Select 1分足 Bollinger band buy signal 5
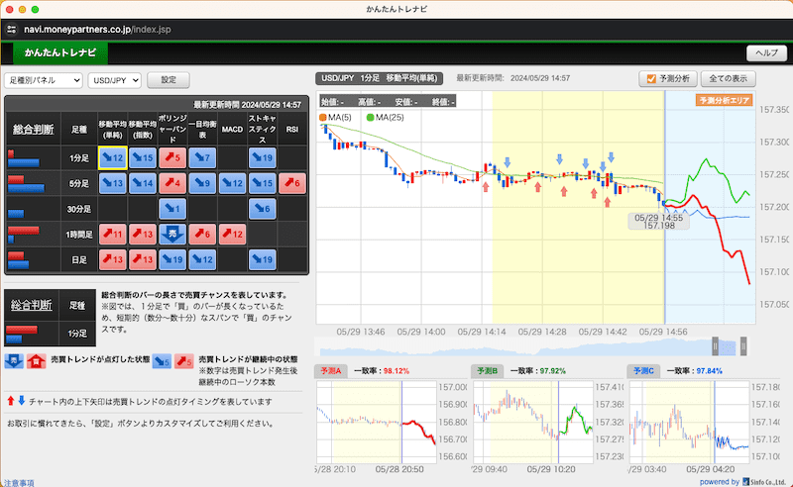The height and width of the screenshot is (487, 793). click(172, 157)
